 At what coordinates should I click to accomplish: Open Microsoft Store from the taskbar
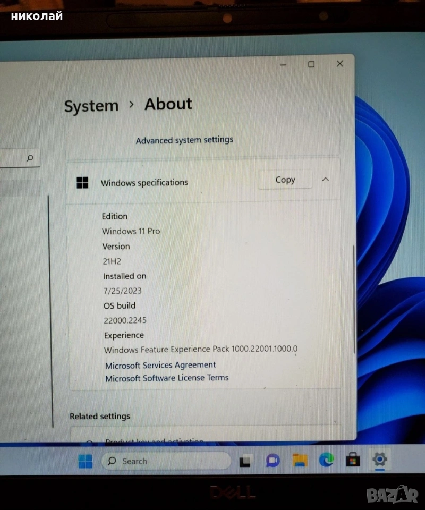tap(353, 460)
